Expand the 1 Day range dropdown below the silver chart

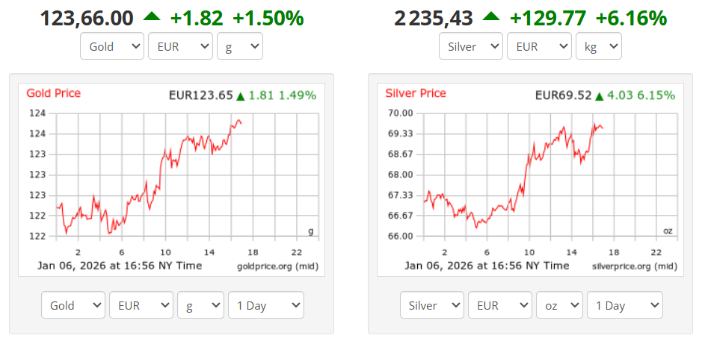(625, 305)
